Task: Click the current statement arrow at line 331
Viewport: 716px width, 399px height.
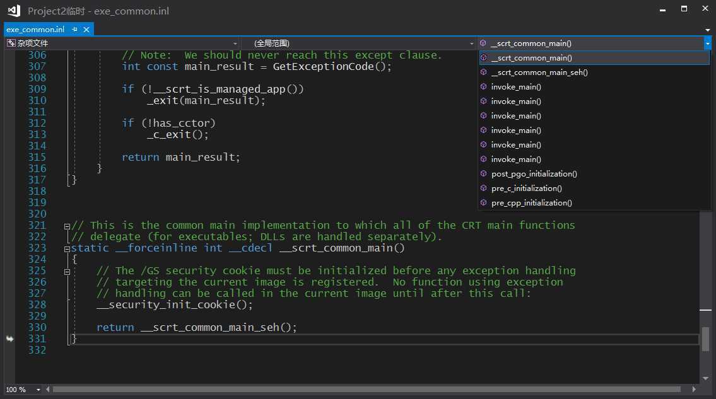Action: (x=9, y=338)
